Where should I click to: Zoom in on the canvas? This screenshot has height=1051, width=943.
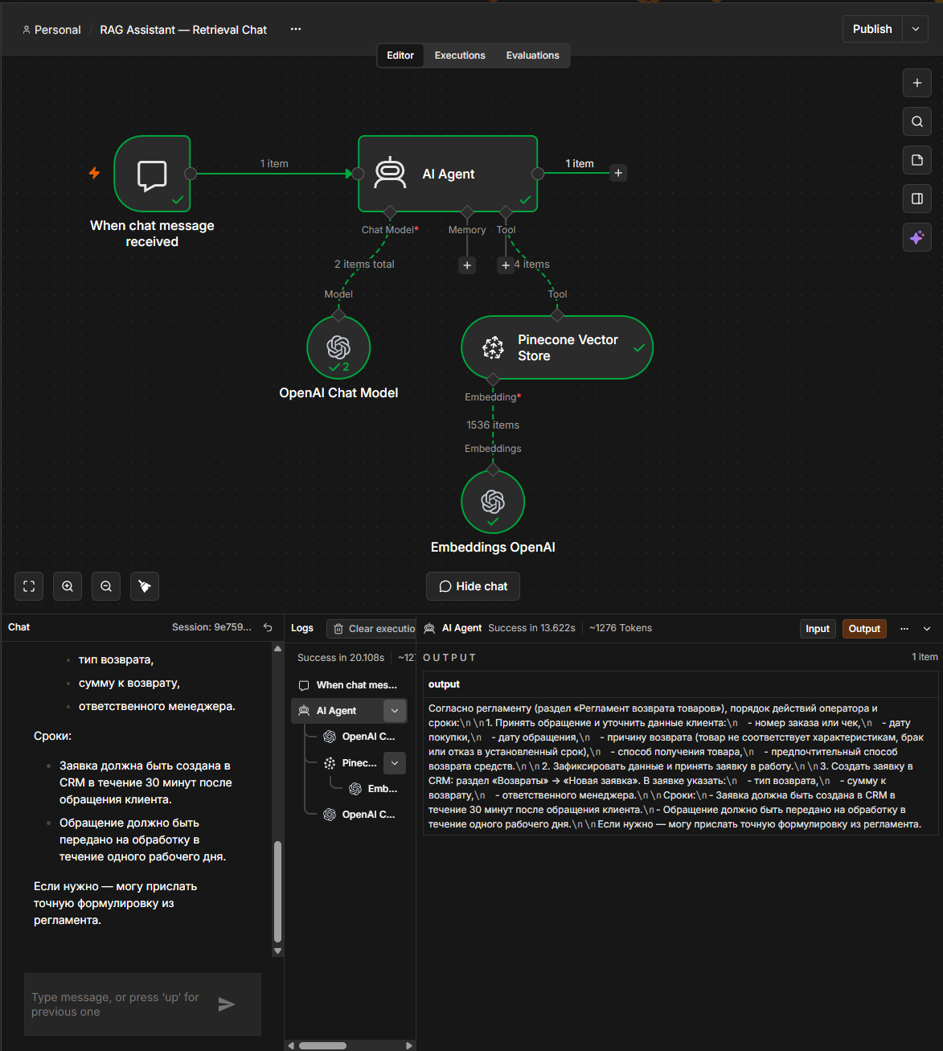pyautogui.click(x=68, y=586)
